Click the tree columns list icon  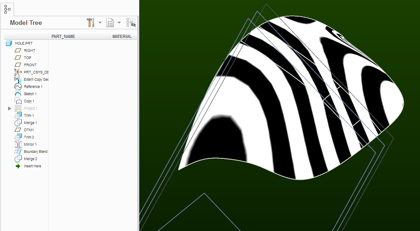tap(110, 23)
